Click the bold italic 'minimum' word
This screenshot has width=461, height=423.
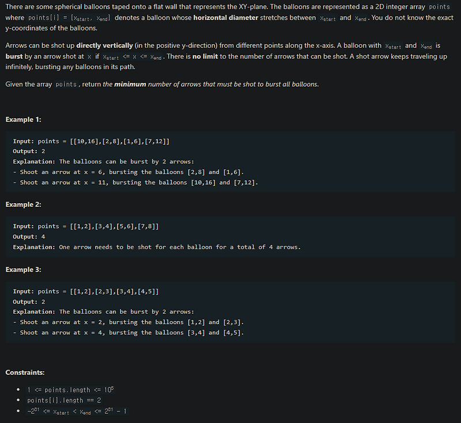pos(130,84)
